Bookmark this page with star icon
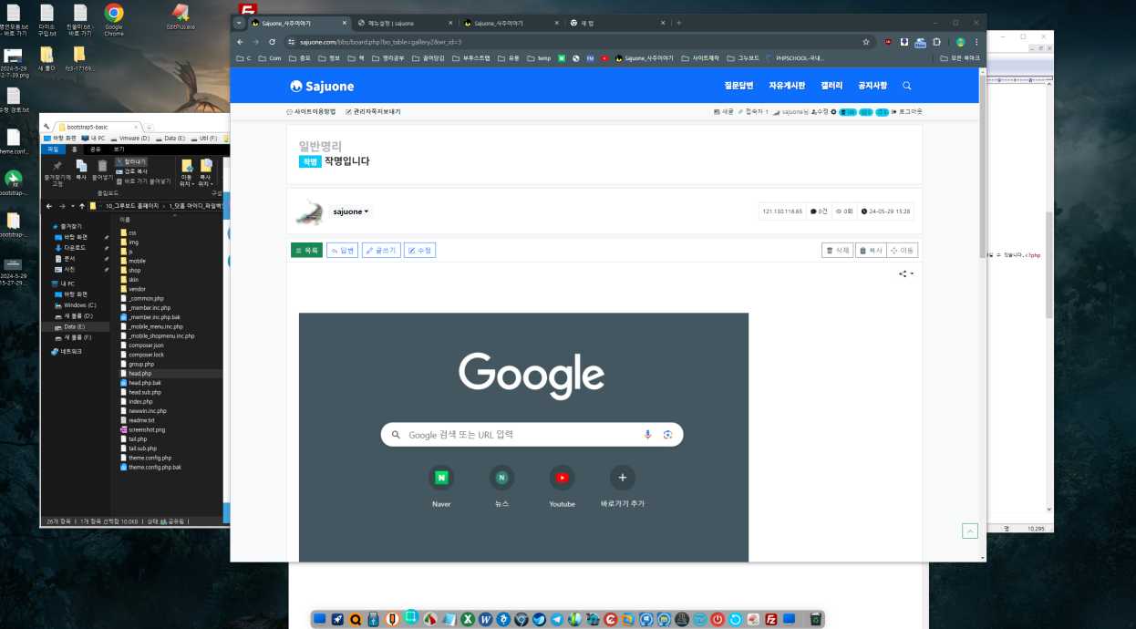 tap(866, 42)
